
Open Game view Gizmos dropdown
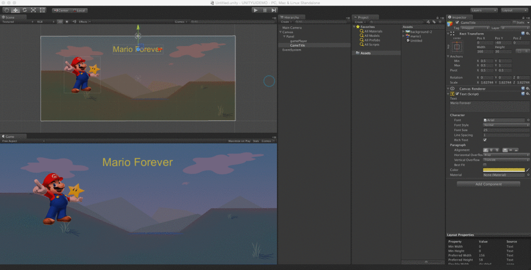(268, 141)
